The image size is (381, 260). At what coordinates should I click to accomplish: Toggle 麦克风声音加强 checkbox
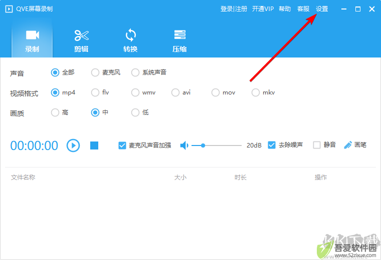pos(122,145)
